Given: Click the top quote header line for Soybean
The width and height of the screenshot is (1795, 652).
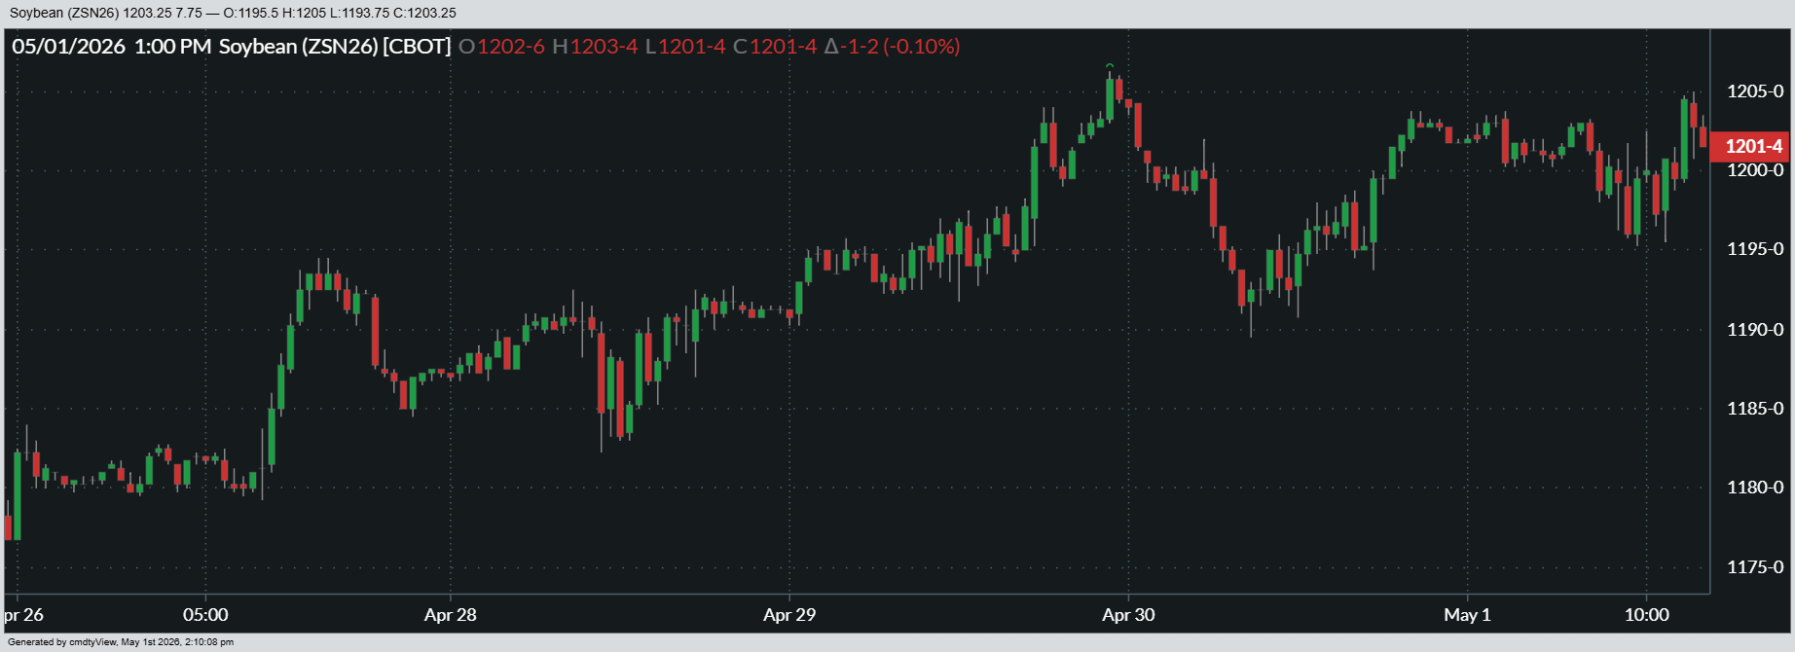Looking at the screenshot, I should 233,13.
